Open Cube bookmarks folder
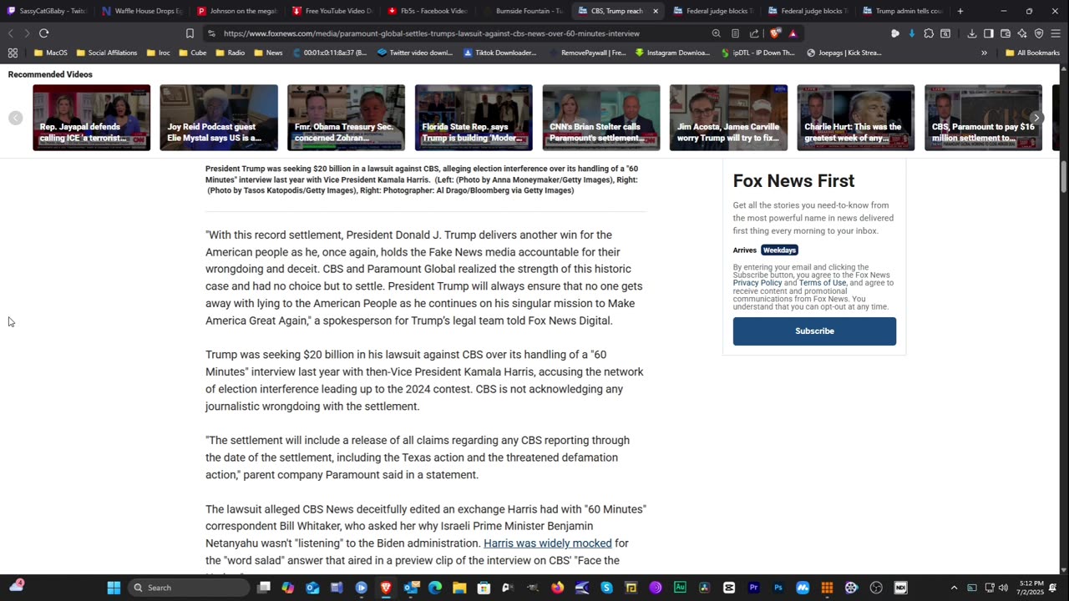The height and width of the screenshot is (601, 1069). [193, 53]
